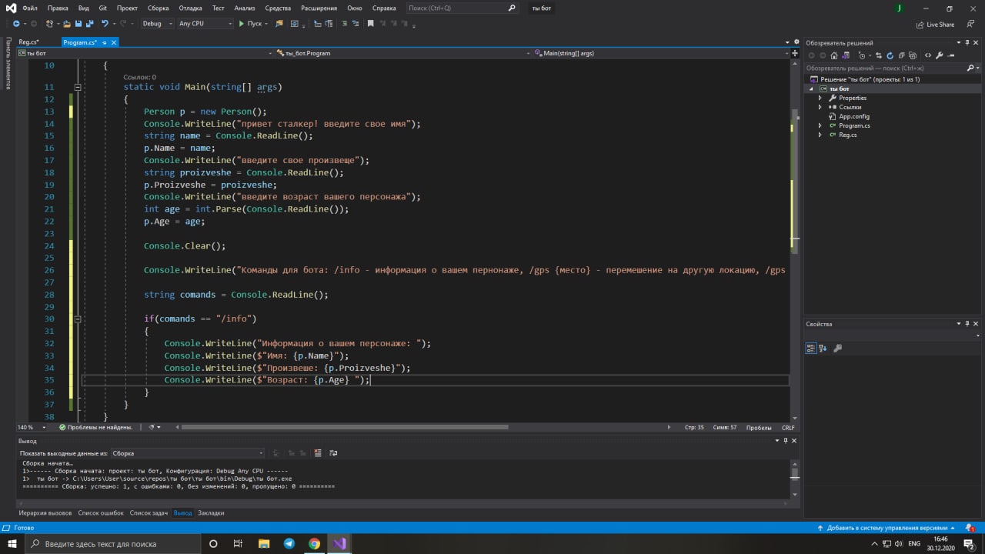Click the Navigate Backward toolbar icon
This screenshot has width=985, height=554.
tap(15, 24)
